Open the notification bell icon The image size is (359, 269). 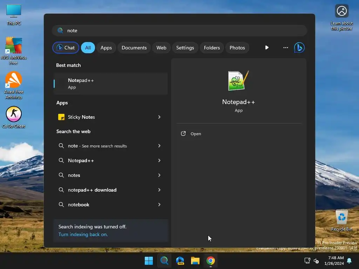click(349, 261)
